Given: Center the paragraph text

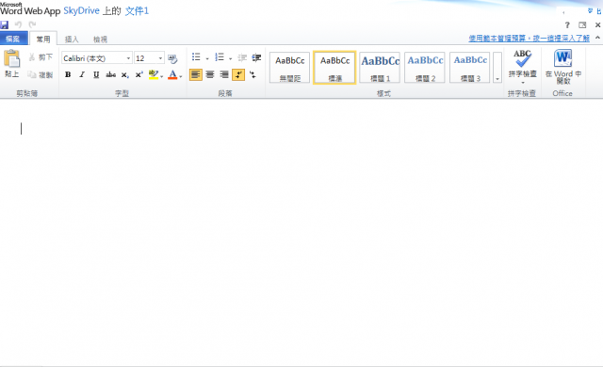Looking at the screenshot, I should [210, 74].
